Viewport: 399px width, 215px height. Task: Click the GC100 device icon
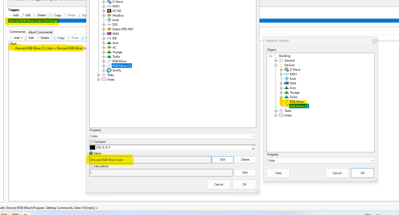coord(109,11)
